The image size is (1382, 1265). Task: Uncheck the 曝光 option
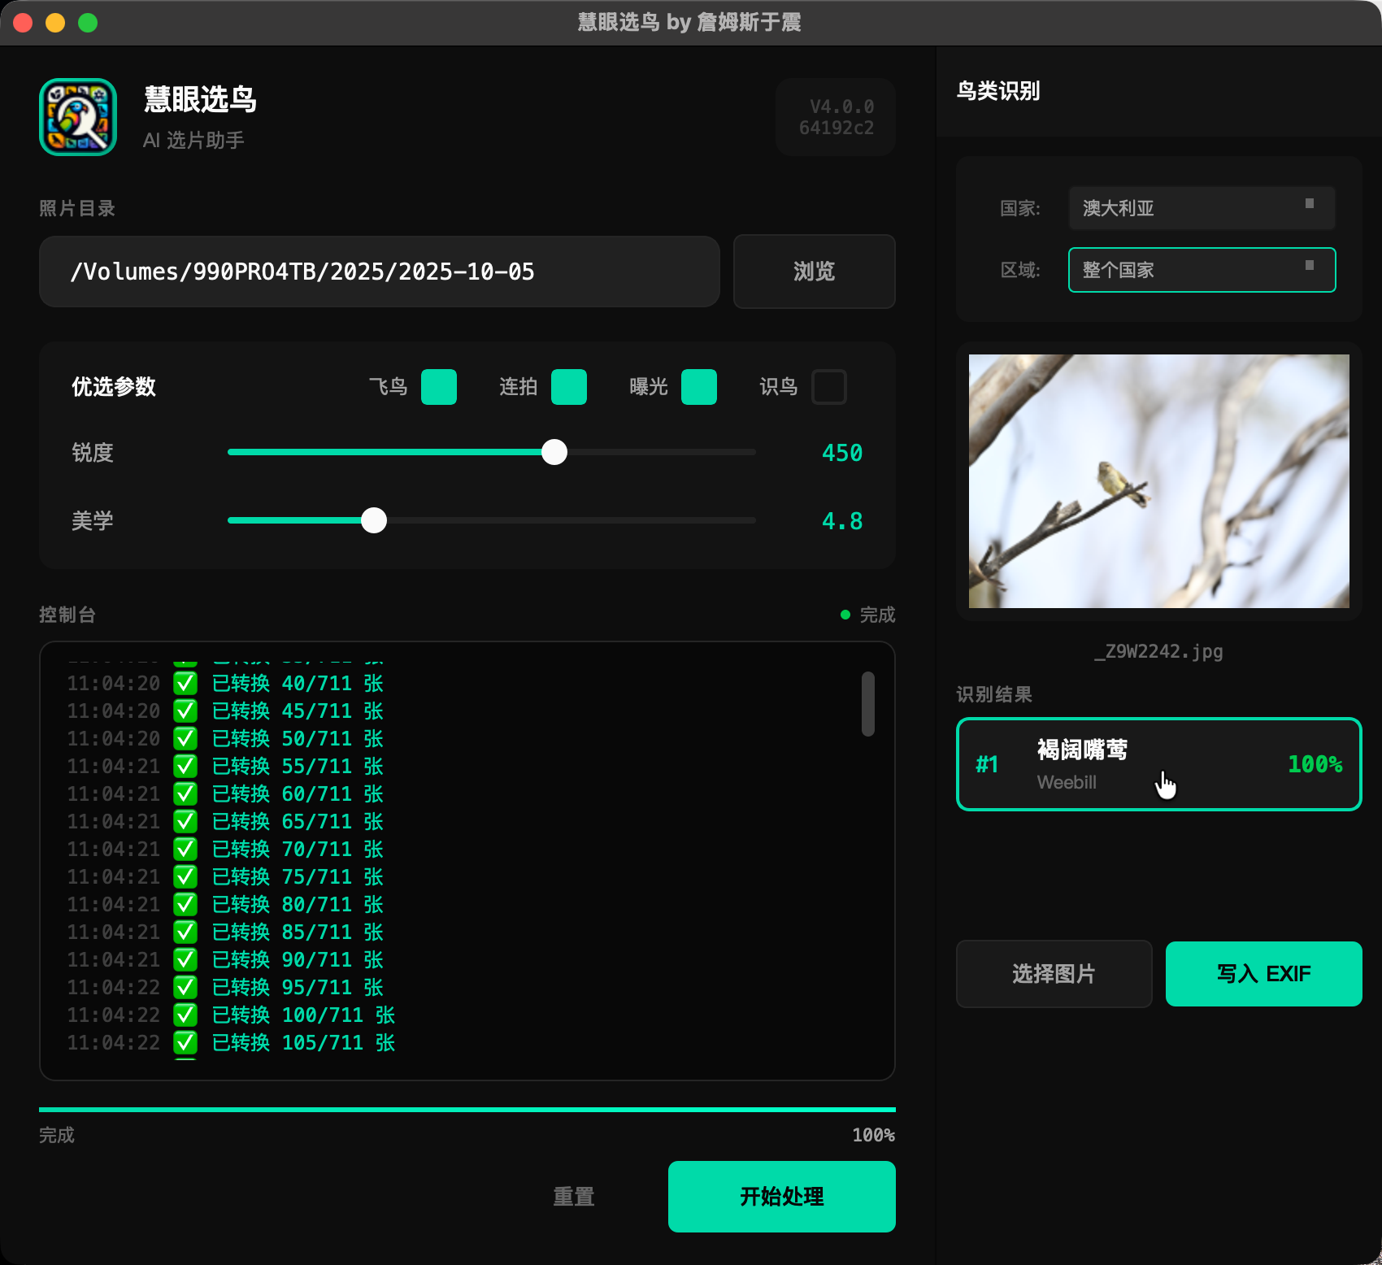point(698,388)
